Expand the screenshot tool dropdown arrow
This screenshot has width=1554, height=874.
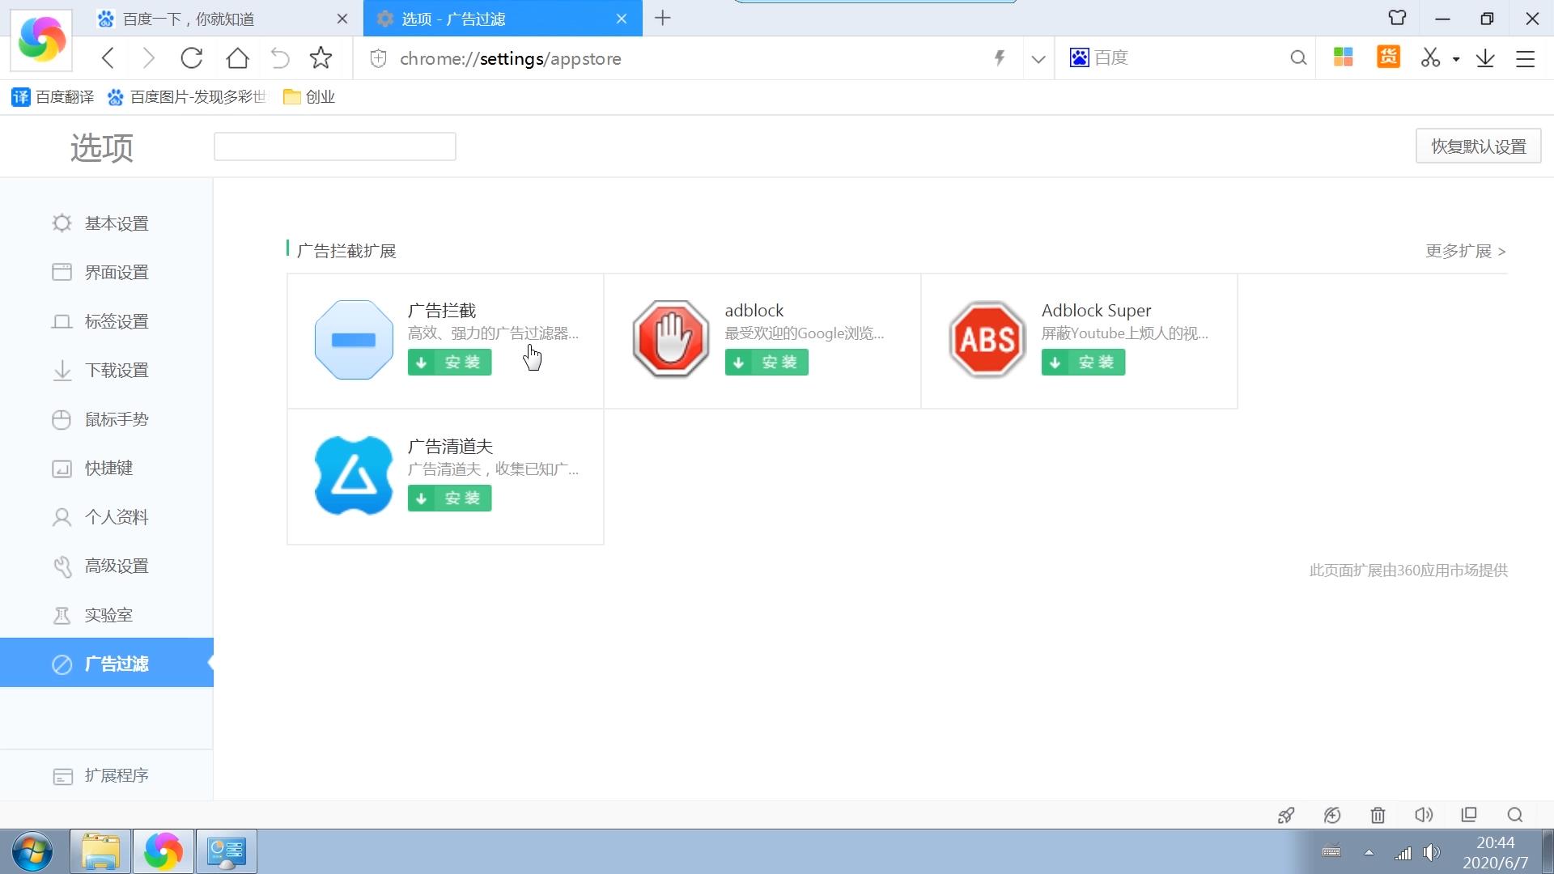pyautogui.click(x=1456, y=58)
